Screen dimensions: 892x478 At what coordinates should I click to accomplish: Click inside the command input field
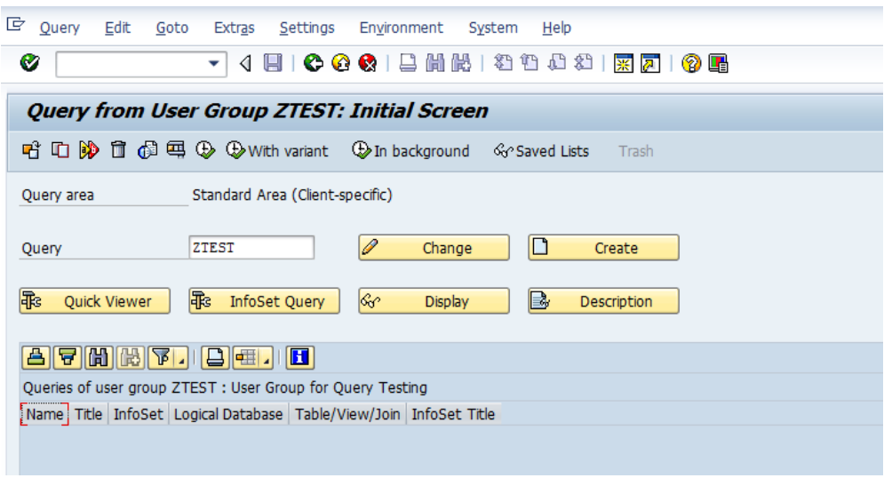click(x=132, y=64)
